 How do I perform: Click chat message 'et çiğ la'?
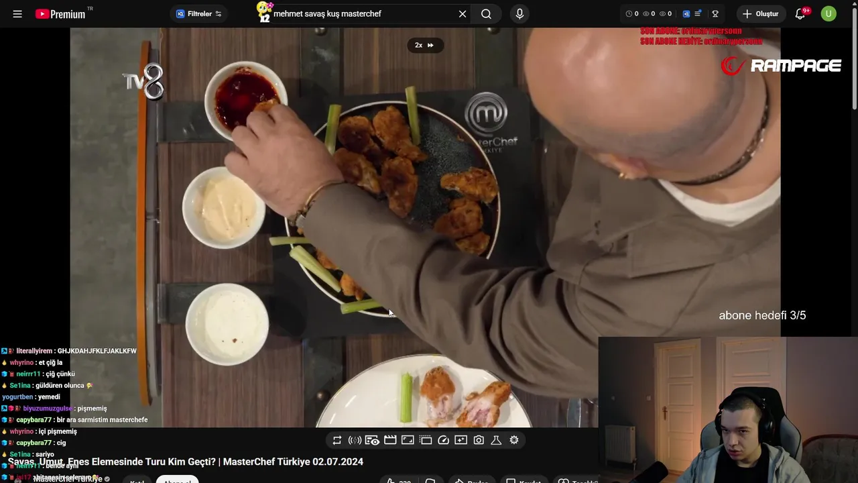click(50, 362)
